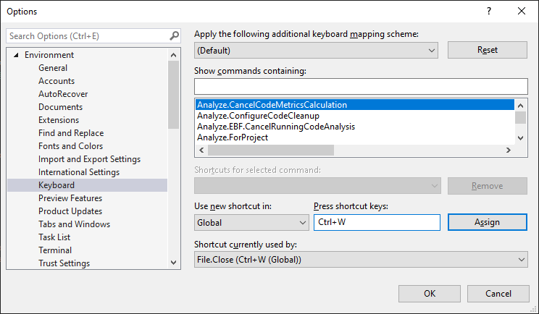The image size is (539, 314).
Task: Click the Assign button
Action: point(487,222)
